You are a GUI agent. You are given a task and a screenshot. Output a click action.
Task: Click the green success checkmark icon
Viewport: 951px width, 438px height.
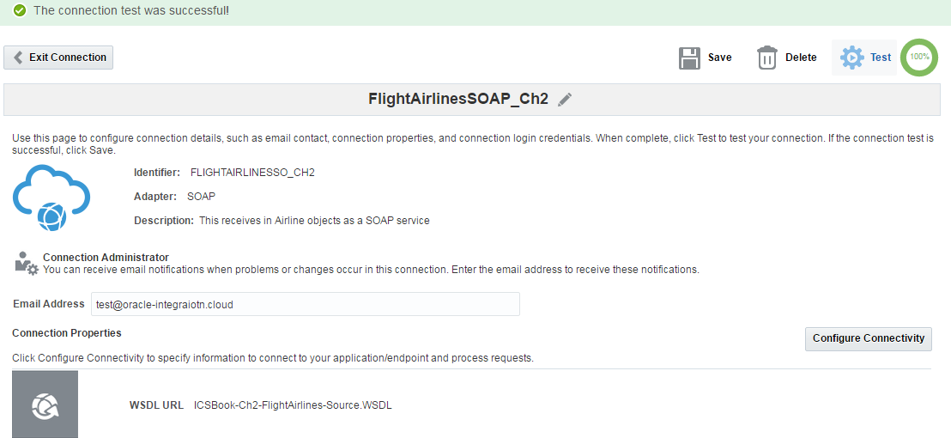pyautogui.click(x=20, y=11)
